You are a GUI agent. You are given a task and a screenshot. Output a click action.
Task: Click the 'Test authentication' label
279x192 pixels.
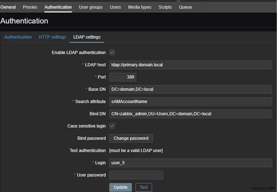click(88, 151)
